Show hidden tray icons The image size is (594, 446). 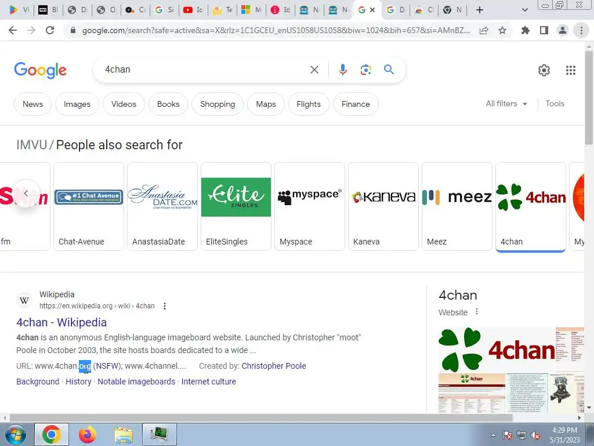click(493, 436)
